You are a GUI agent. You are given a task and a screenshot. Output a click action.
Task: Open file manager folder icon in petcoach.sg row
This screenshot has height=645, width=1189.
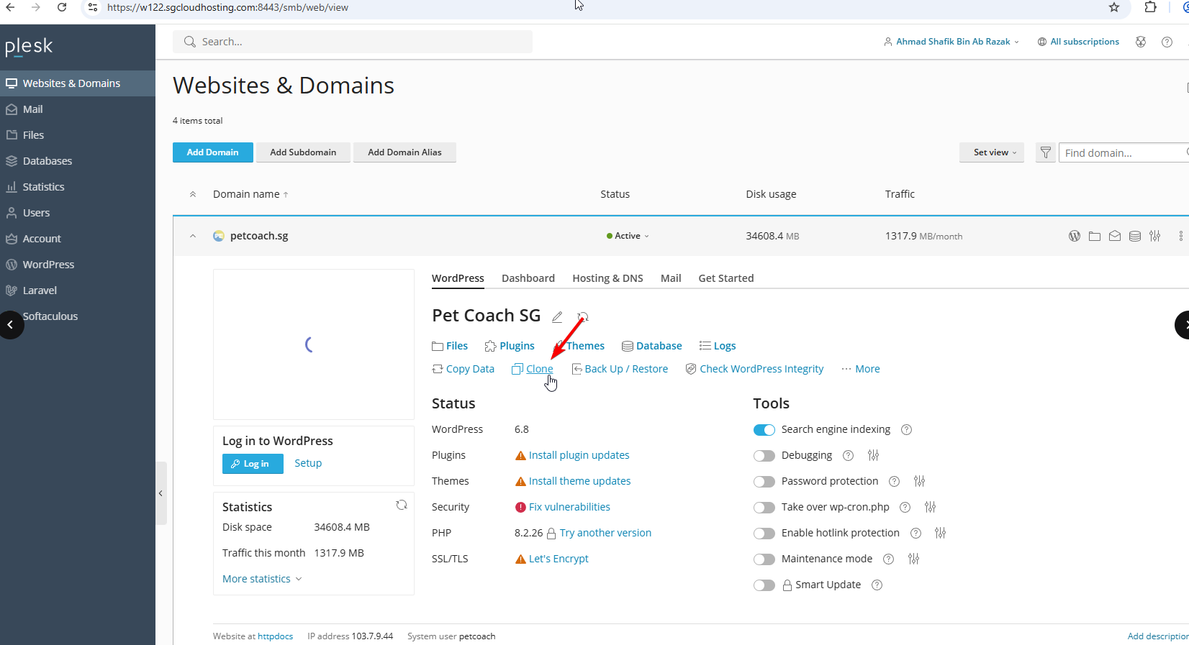[1095, 236]
